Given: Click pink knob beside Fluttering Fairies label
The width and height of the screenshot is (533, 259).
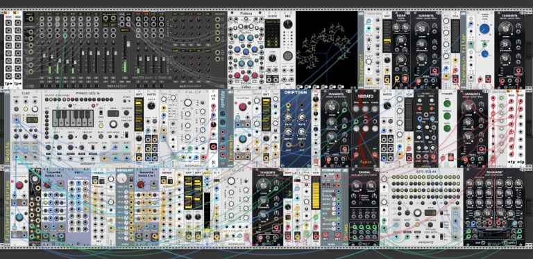Looking at the screenshot, I should [x=19, y=185].
